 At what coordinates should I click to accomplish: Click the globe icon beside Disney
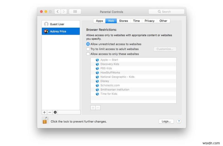(97, 81)
